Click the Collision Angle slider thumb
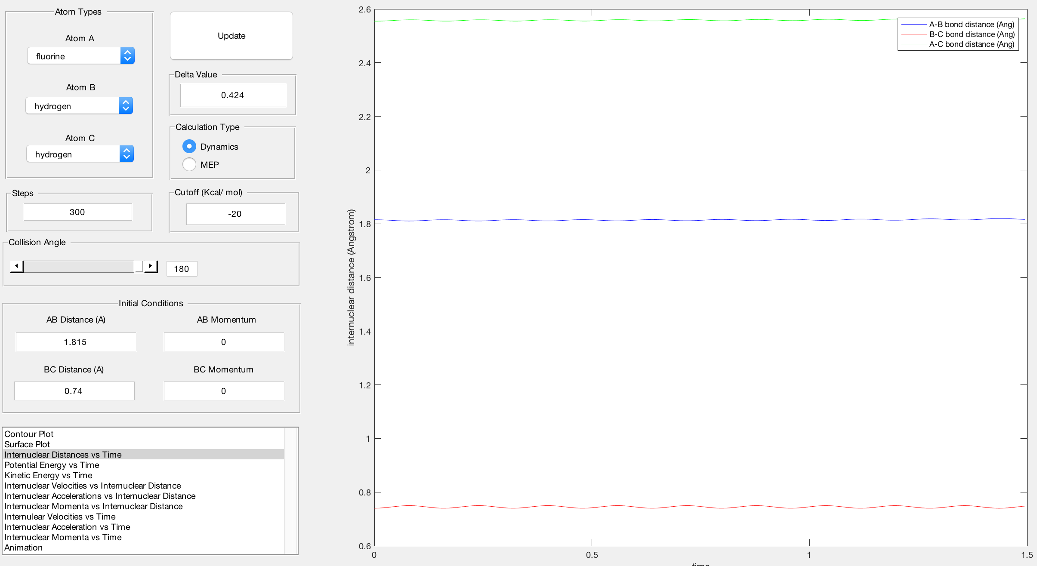1037x566 pixels. [x=139, y=266]
